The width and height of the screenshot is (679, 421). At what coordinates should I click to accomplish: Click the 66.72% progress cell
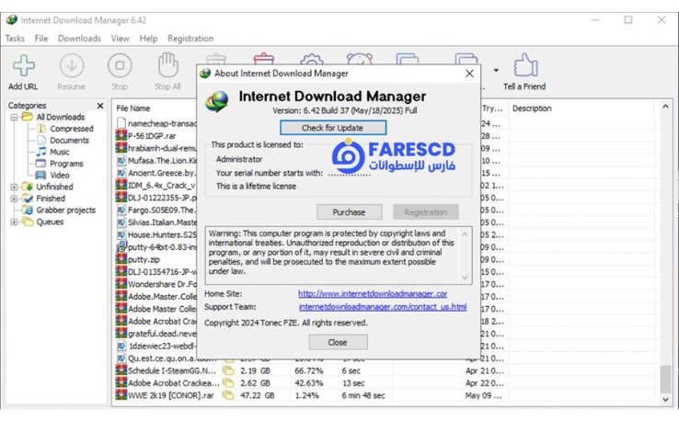click(x=309, y=370)
